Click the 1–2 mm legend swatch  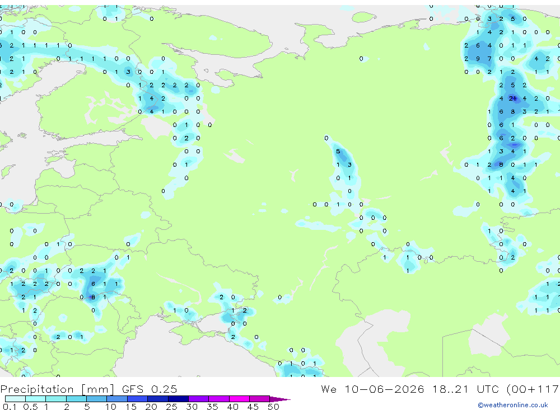tap(55, 399)
